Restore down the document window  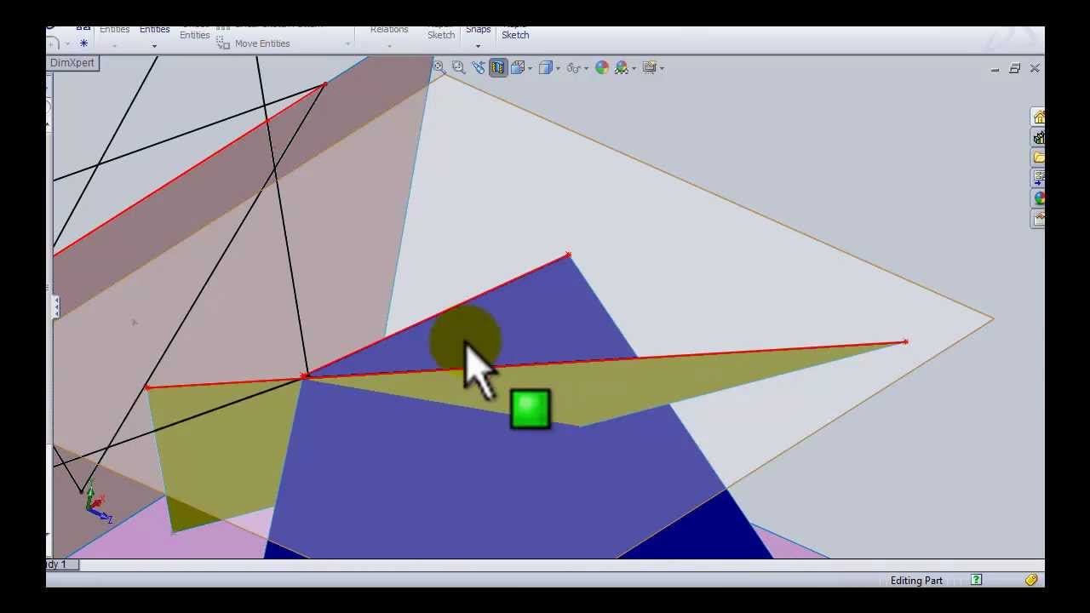pos(1014,68)
